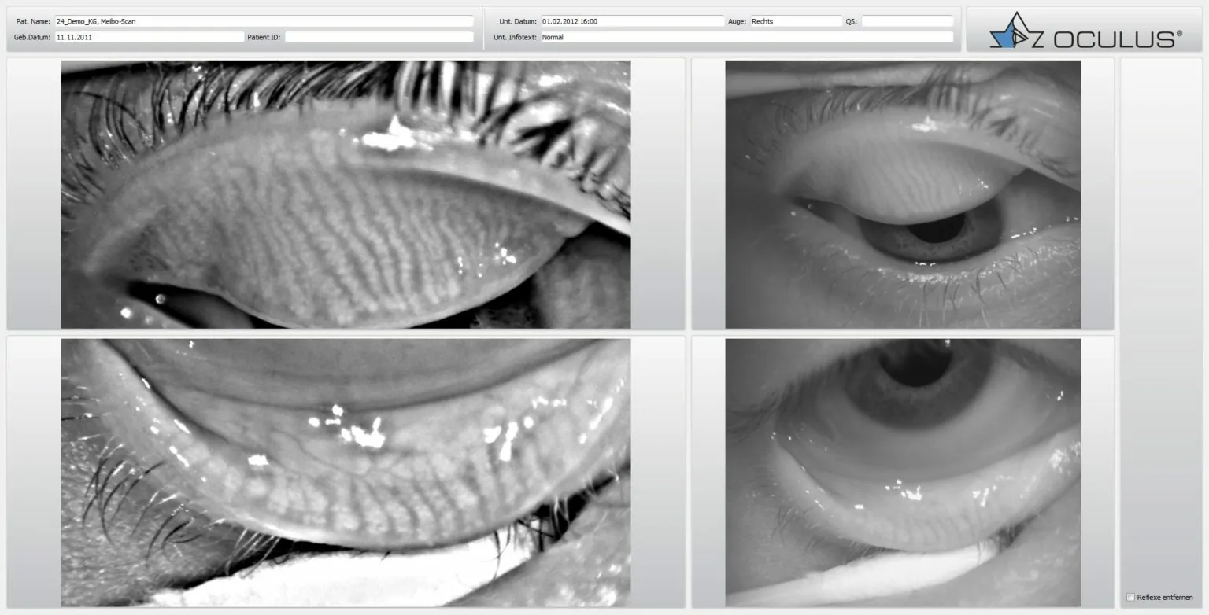Select the bottom-left lower eyelid close-up image

point(346,473)
